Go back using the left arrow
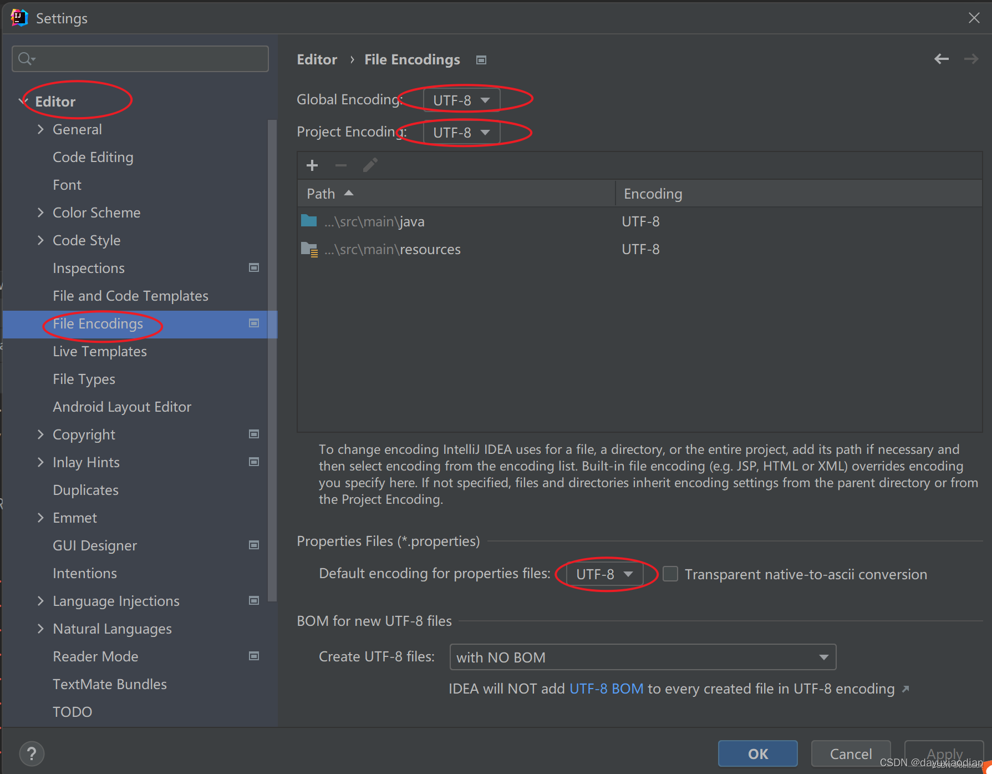The height and width of the screenshot is (774, 992). (942, 59)
